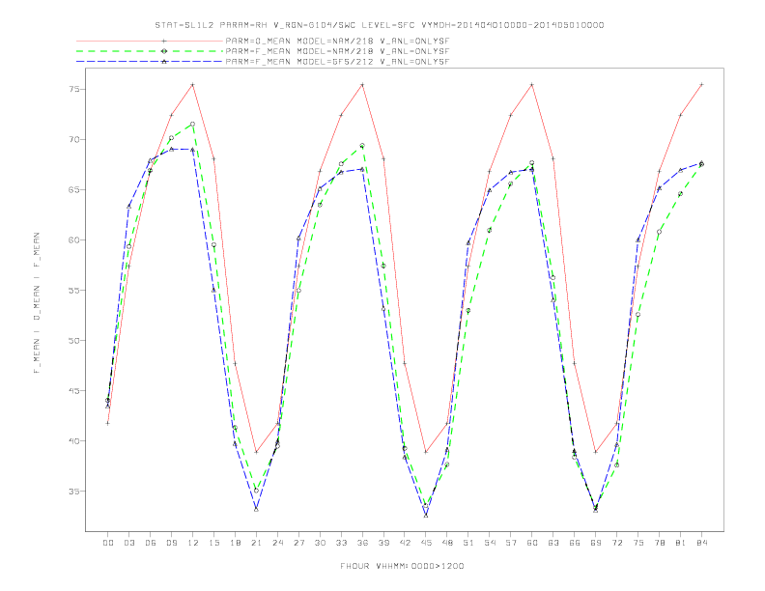Click x-axis hour label 15

pos(214,543)
